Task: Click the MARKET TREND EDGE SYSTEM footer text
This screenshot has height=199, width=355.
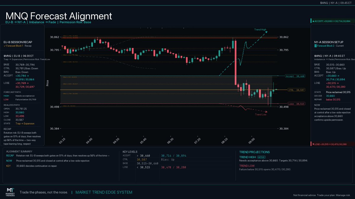Action: [104, 192]
